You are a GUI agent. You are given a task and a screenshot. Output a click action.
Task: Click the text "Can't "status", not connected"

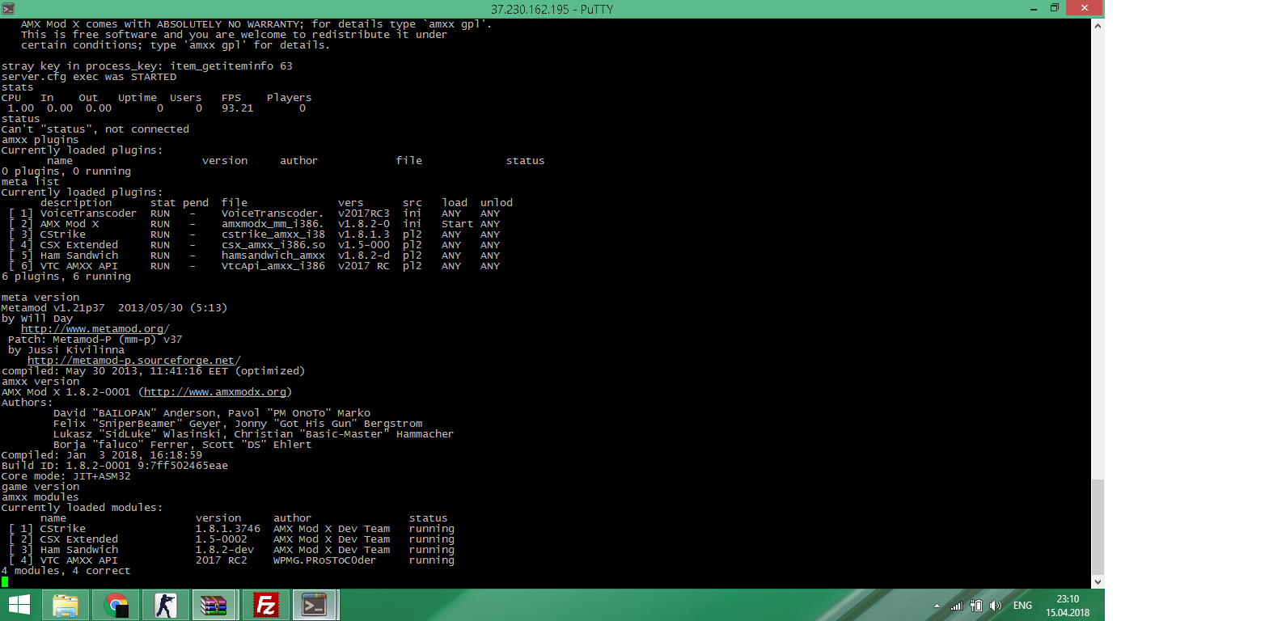(x=95, y=129)
